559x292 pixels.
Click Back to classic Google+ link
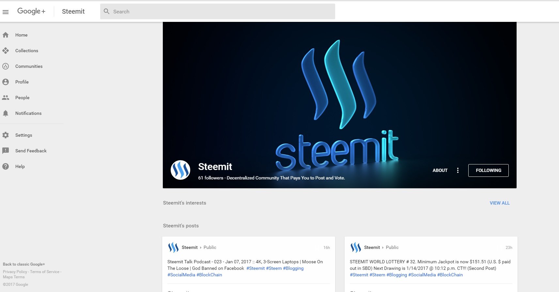pos(24,264)
